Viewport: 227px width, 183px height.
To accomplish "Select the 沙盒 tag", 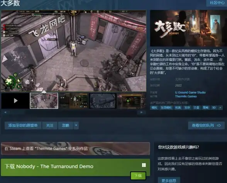I will pos(197,108).
